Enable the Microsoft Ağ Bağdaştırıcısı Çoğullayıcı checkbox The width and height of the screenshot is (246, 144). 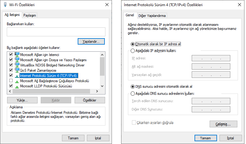coord(11,81)
